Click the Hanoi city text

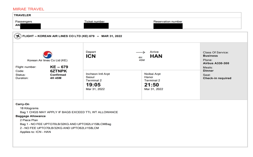148,77
